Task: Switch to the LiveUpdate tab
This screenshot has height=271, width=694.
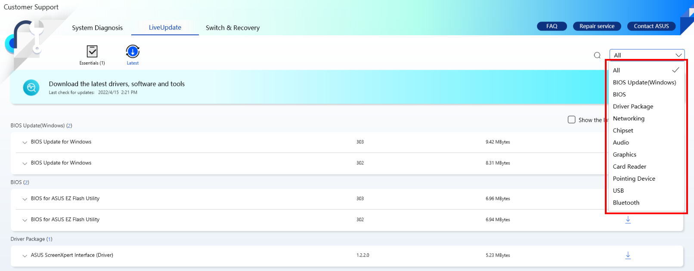Action: pos(165,28)
